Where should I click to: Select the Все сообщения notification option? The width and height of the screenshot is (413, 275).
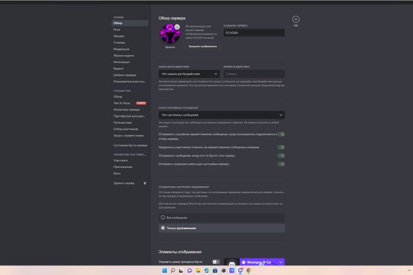pyautogui.click(x=221, y=218)
